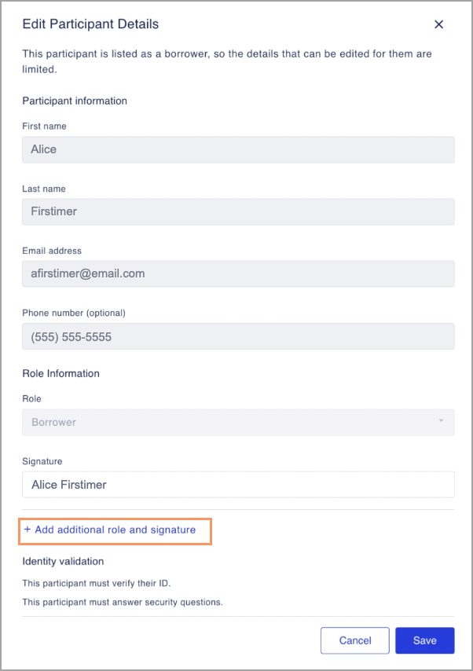Click the caret icon on the Role field
The image size is (473, 671).
(442, 422)
